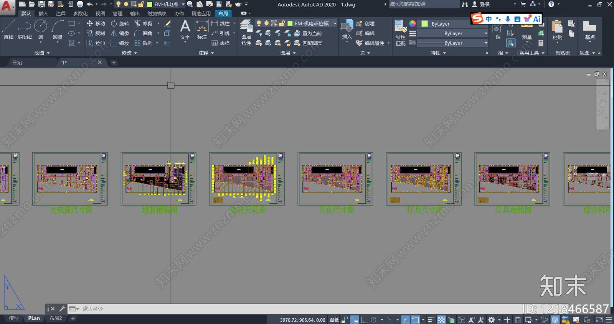Click 置为当前 (Make Current) button
This screenshot has height=324, width=614.
[x=308, y=33]
